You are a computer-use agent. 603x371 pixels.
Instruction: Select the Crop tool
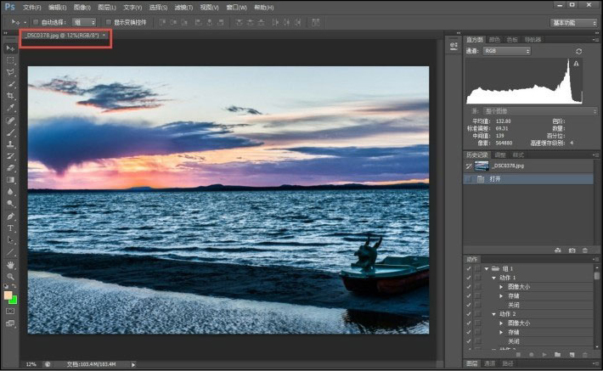pos(11,96)
